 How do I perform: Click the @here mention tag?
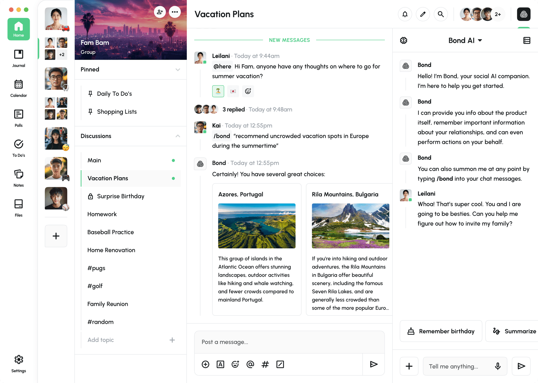222,66
